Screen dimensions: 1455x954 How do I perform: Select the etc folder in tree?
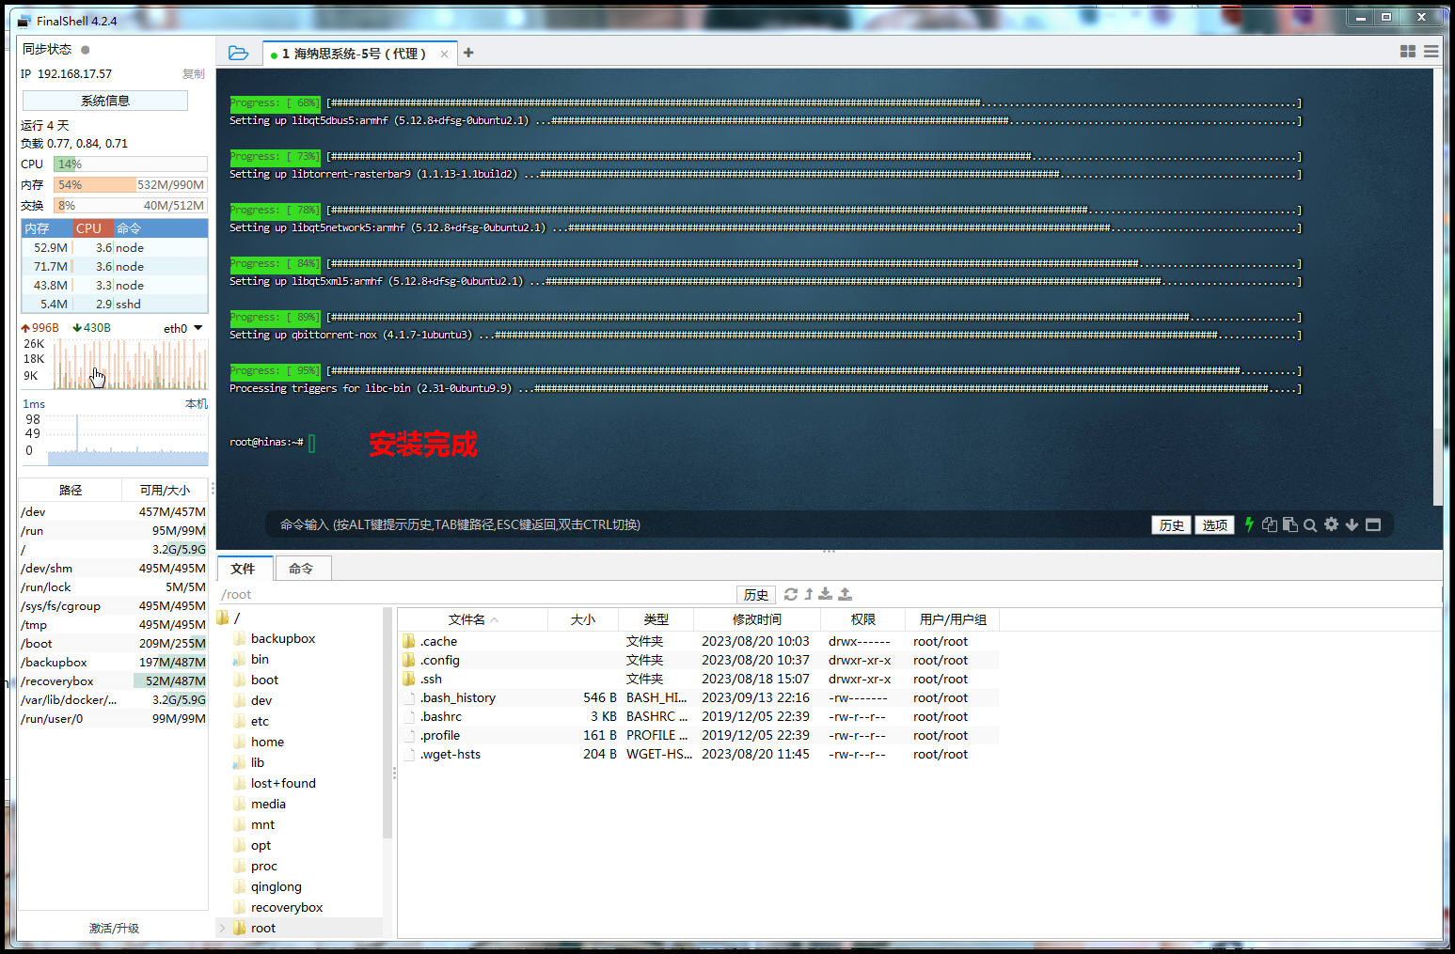coord(260,721)
